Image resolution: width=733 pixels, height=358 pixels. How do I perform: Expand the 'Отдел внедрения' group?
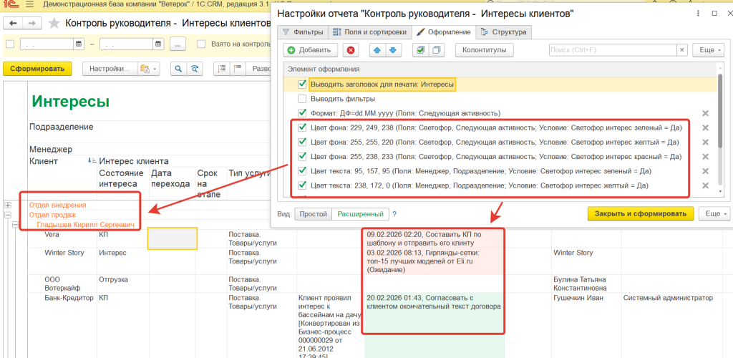(9, 205)
